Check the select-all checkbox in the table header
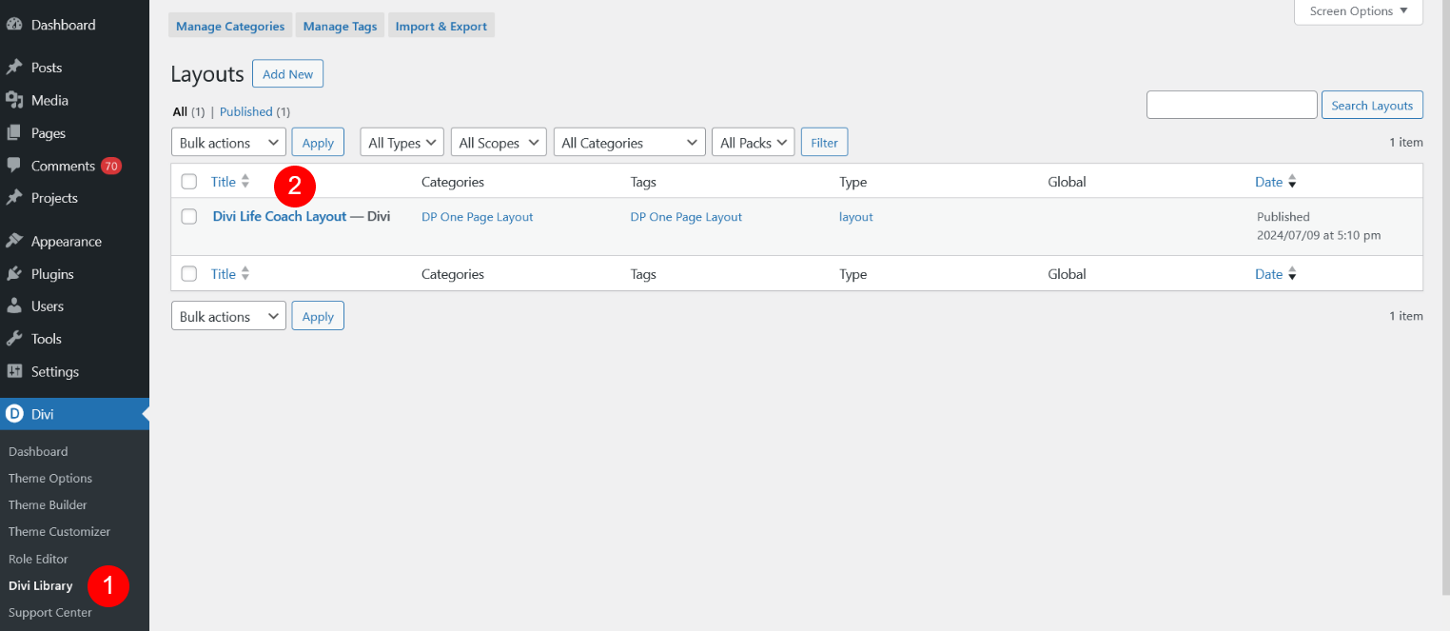The width and height of the screenshot is (1450, 631). click(188, 181)
